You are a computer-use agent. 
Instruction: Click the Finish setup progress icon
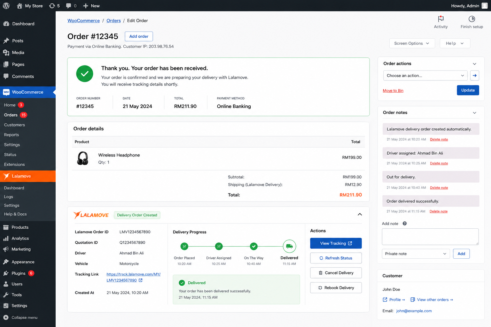pos(472,19)
